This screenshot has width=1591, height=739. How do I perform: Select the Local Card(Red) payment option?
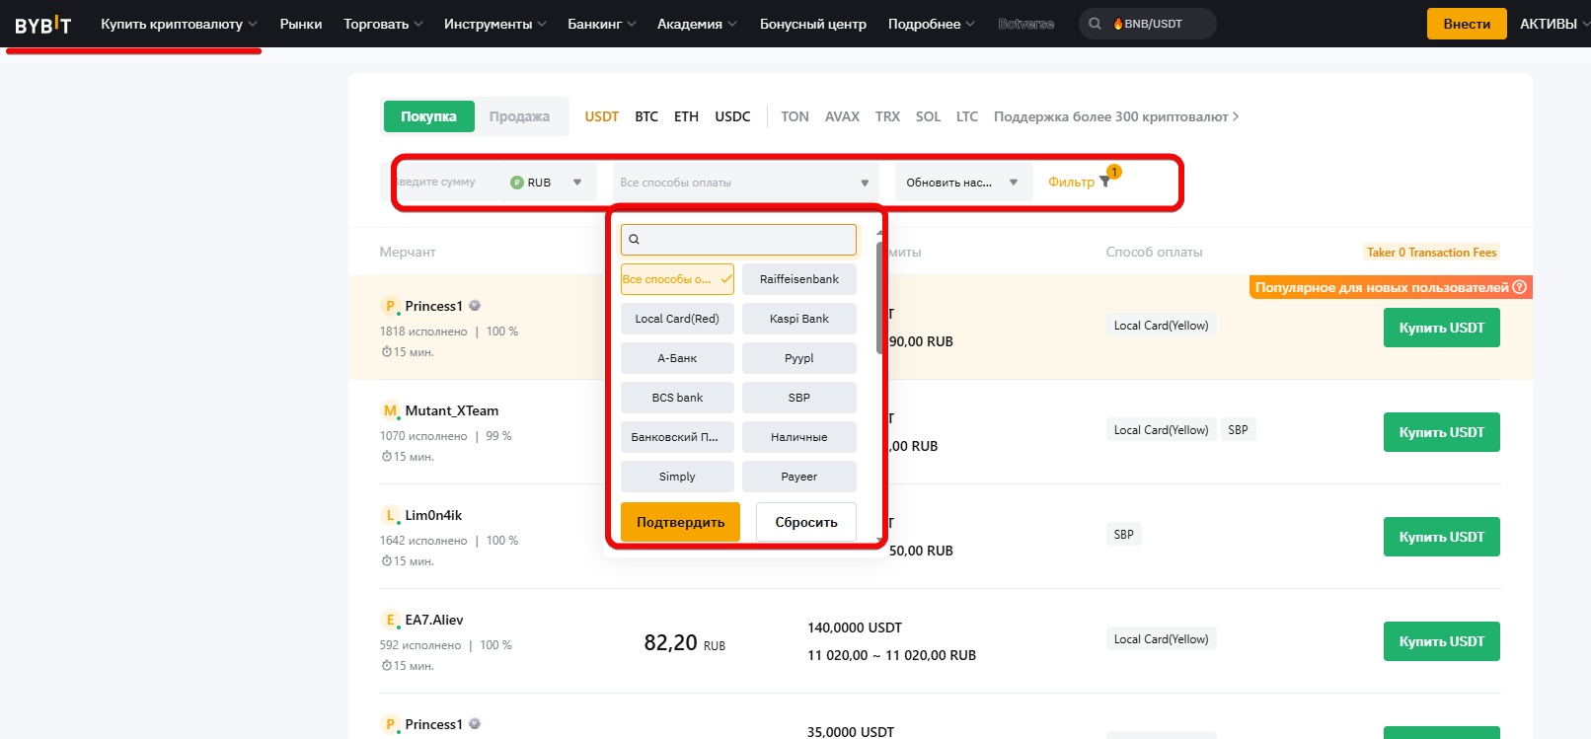(x=677, y=319)
